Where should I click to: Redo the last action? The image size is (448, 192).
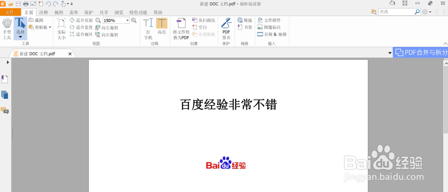tap(56, 4)
